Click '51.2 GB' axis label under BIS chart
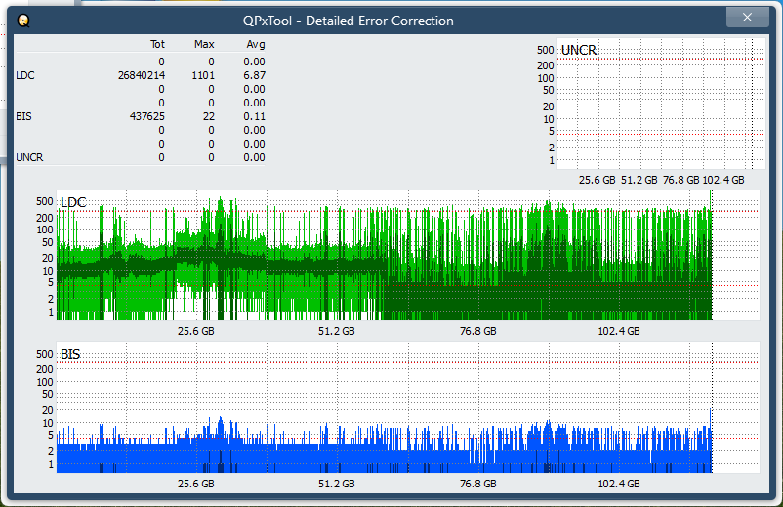783x507 pixels. tap(337, 484)
